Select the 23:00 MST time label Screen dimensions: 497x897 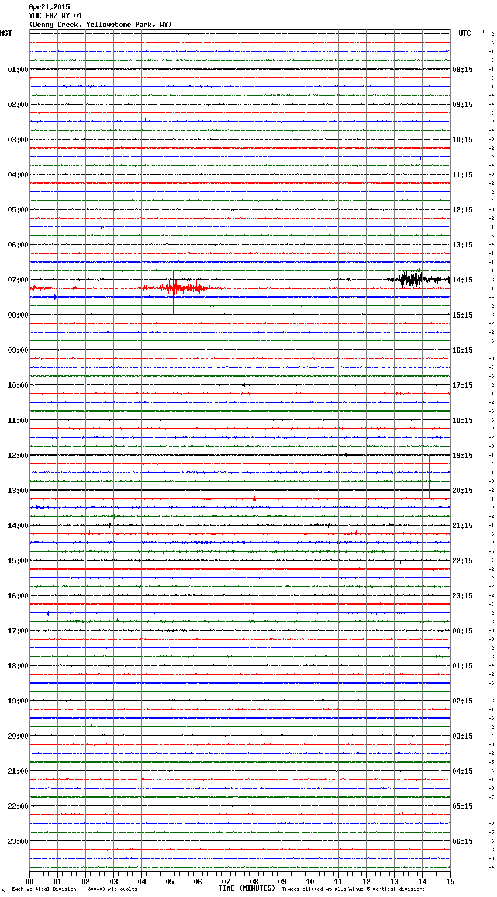point(18,841)
